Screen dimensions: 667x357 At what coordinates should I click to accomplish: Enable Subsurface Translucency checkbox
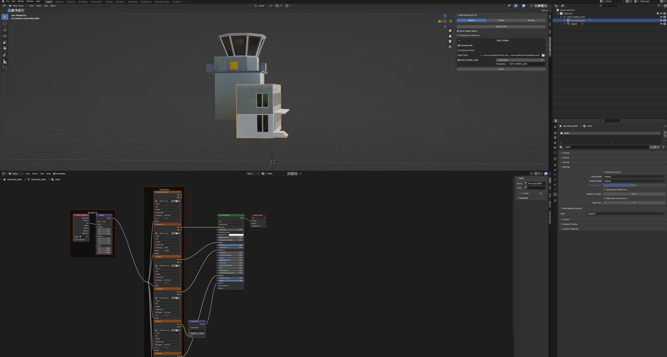click(604, 198)
